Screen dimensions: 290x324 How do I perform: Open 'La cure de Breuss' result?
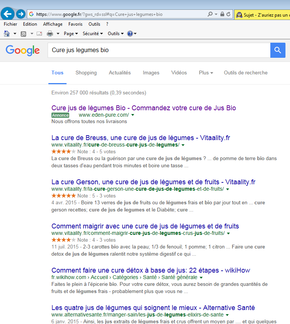[x=141, y=137]
